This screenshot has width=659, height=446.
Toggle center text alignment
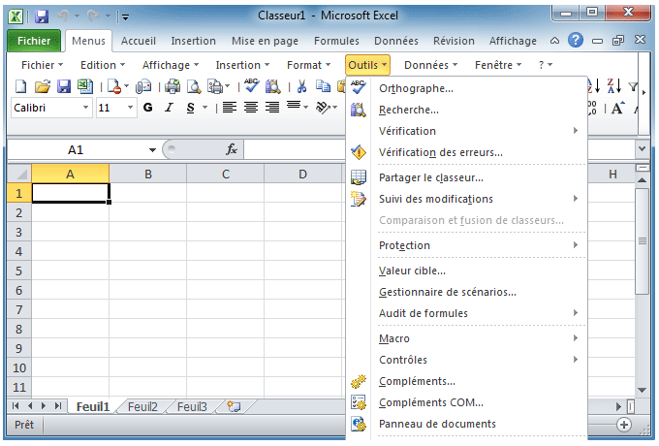[x=251, y=108]
